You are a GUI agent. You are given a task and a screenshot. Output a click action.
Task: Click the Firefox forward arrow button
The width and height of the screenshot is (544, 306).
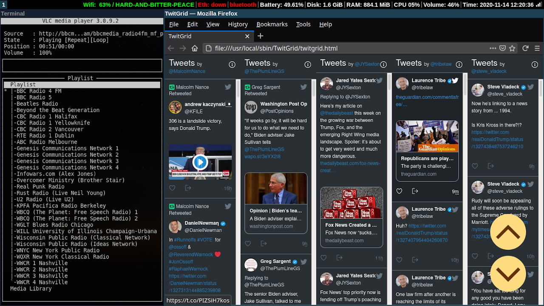pos(183,48)
